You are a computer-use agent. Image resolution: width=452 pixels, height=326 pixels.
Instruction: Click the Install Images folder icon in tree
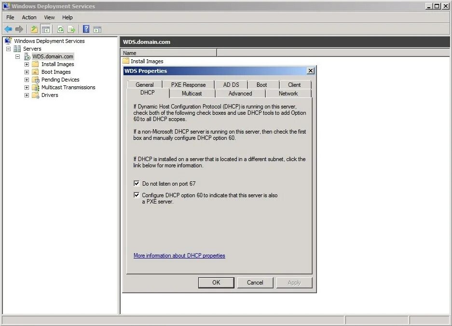coord(35,64)
